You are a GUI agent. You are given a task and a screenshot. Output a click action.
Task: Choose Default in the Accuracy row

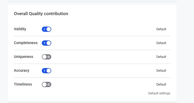click(x=161, y=71)
